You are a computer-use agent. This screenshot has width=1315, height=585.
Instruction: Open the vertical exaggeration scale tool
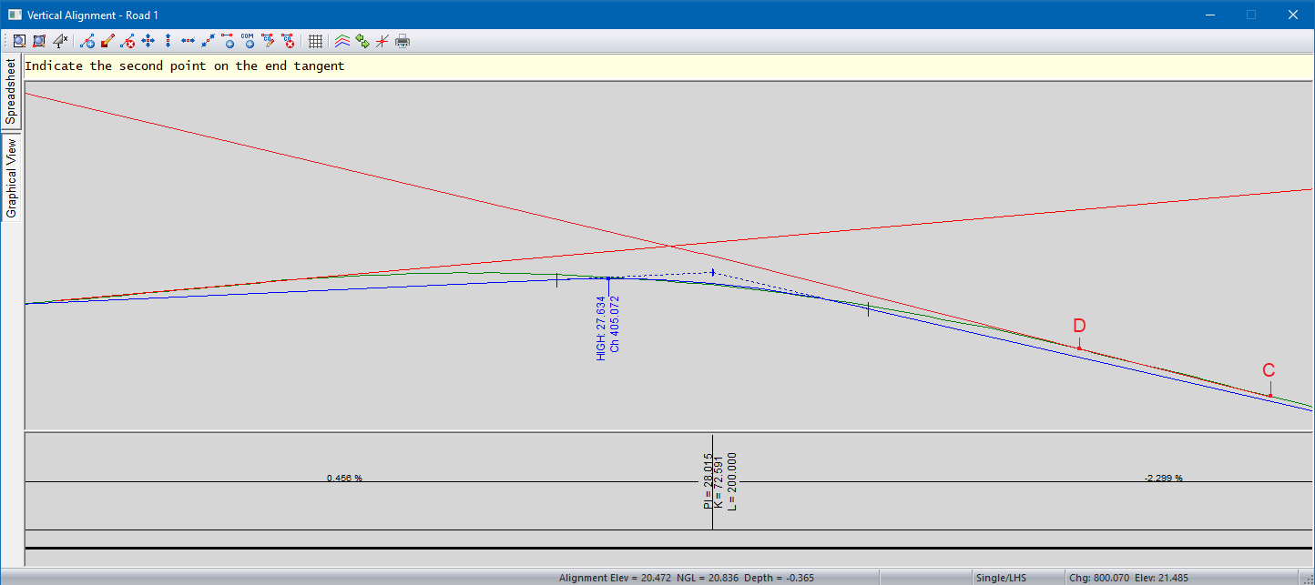click(x=60, y=41)
